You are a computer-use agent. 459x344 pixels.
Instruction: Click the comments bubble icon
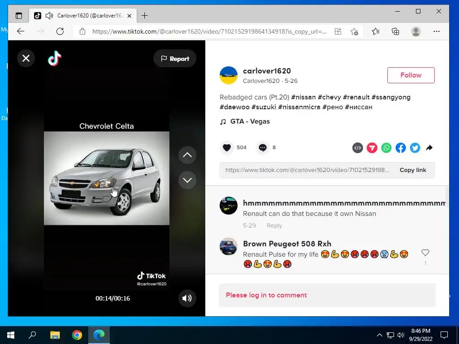point(263,147)
